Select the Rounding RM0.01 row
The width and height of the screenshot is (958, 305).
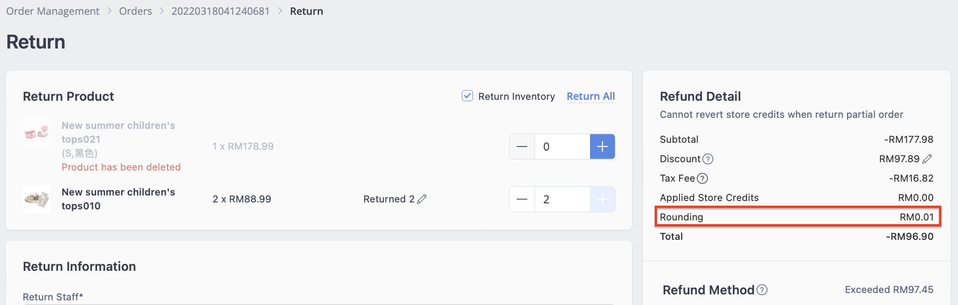coord(798,217)
